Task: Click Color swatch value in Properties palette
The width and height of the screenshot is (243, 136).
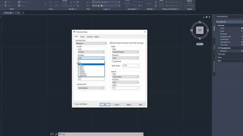Action: 242,28
